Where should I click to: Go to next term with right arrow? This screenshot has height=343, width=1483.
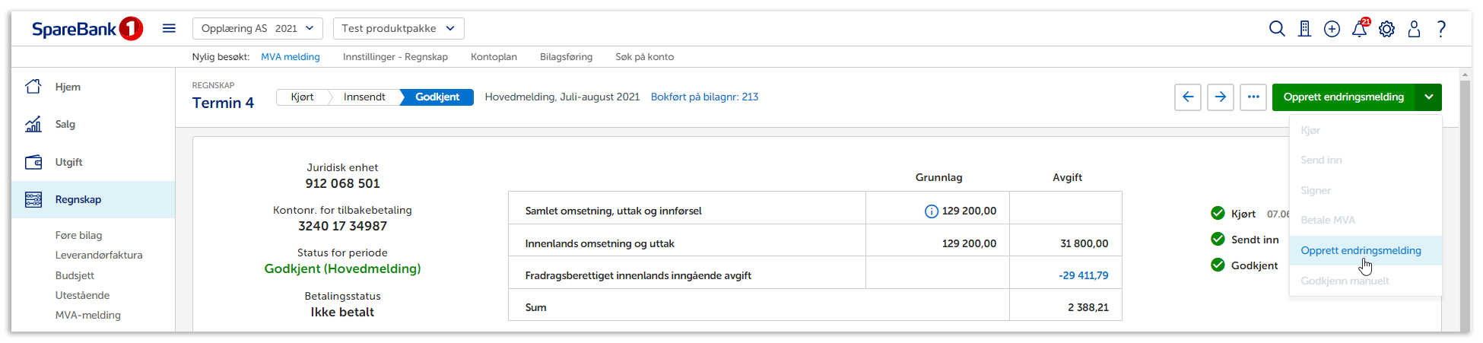pos(1221,97)
